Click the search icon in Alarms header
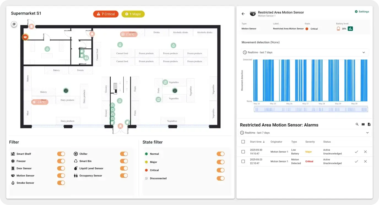The height and width of the screenshot is (205, 379). click(x=357, y=124)
